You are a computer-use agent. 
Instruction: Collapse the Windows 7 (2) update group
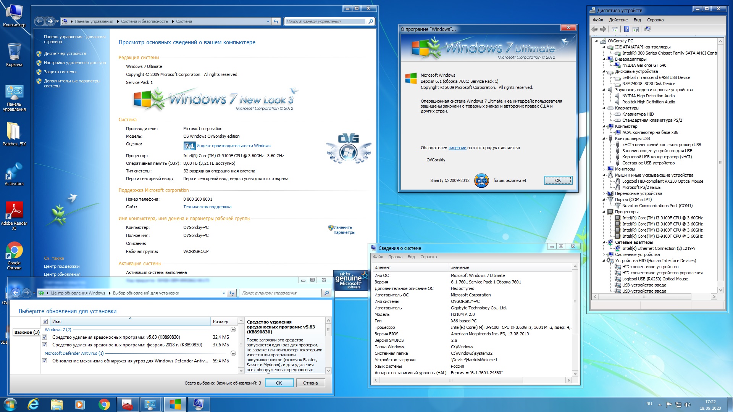point(233,330)
